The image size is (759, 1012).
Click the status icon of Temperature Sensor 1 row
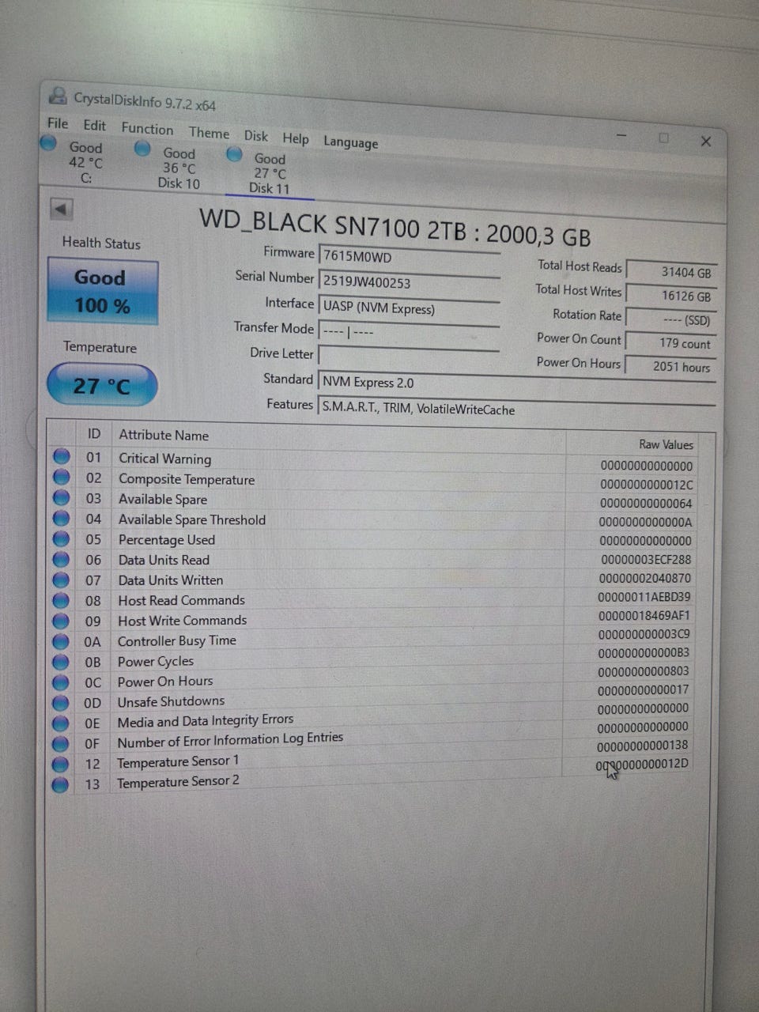coord(60,765)
